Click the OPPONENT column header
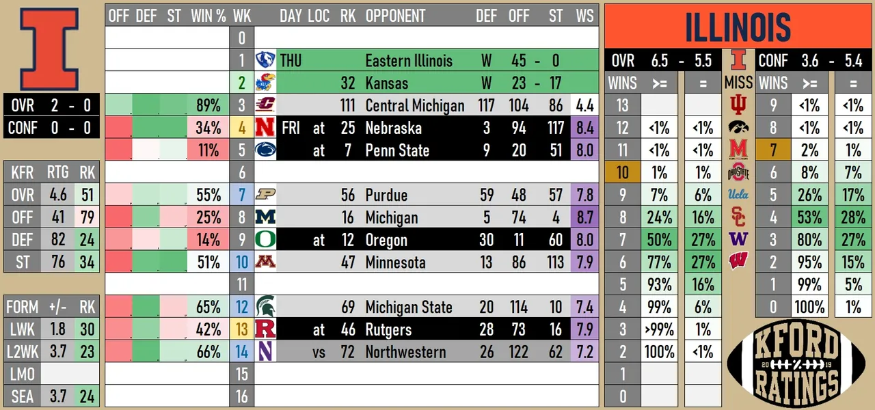 coord(396,16)
